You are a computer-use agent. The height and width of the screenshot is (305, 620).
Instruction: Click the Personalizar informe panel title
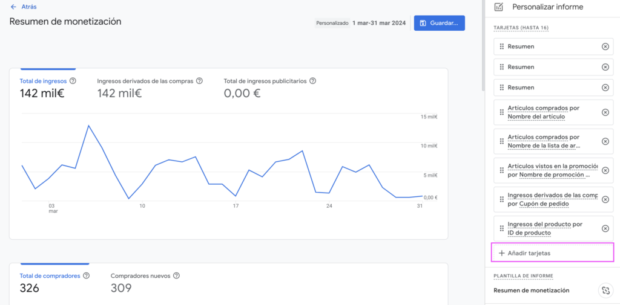tap(547, 7)
